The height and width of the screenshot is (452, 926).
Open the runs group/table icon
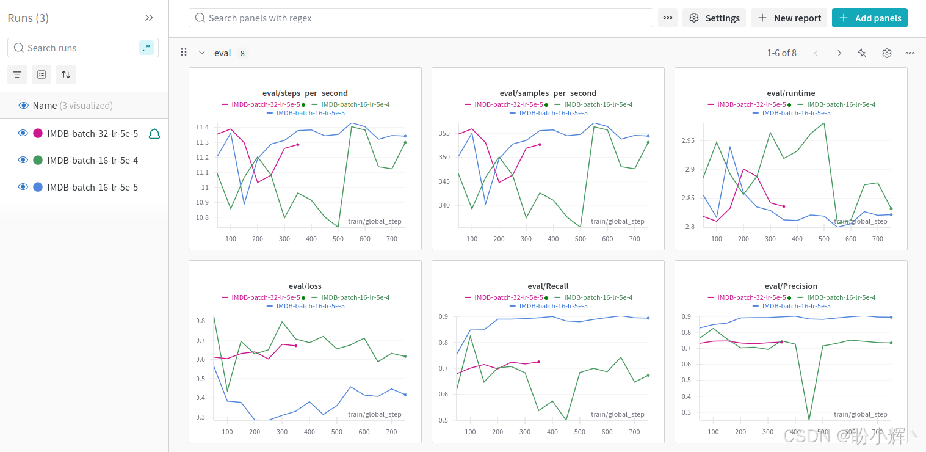[x=42, y=75]
